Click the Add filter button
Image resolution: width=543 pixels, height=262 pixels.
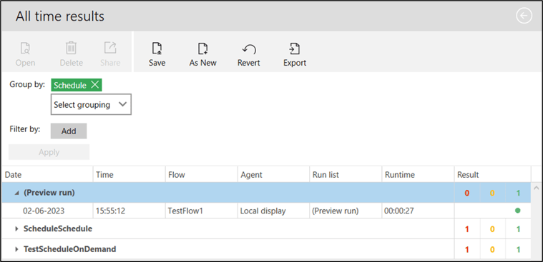[69, 131]
